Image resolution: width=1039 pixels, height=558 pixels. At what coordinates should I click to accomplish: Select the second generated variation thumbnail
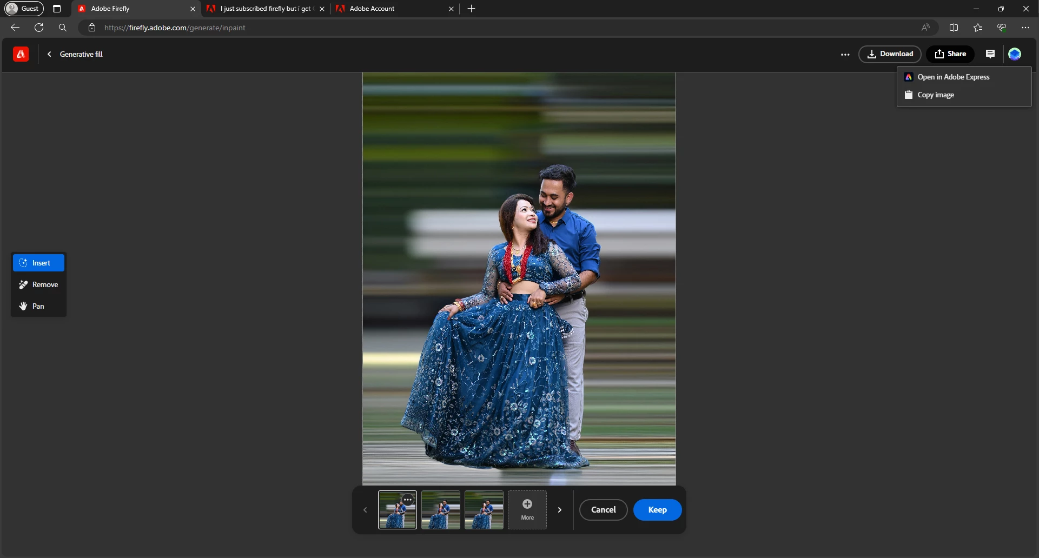tap(441, 510)
